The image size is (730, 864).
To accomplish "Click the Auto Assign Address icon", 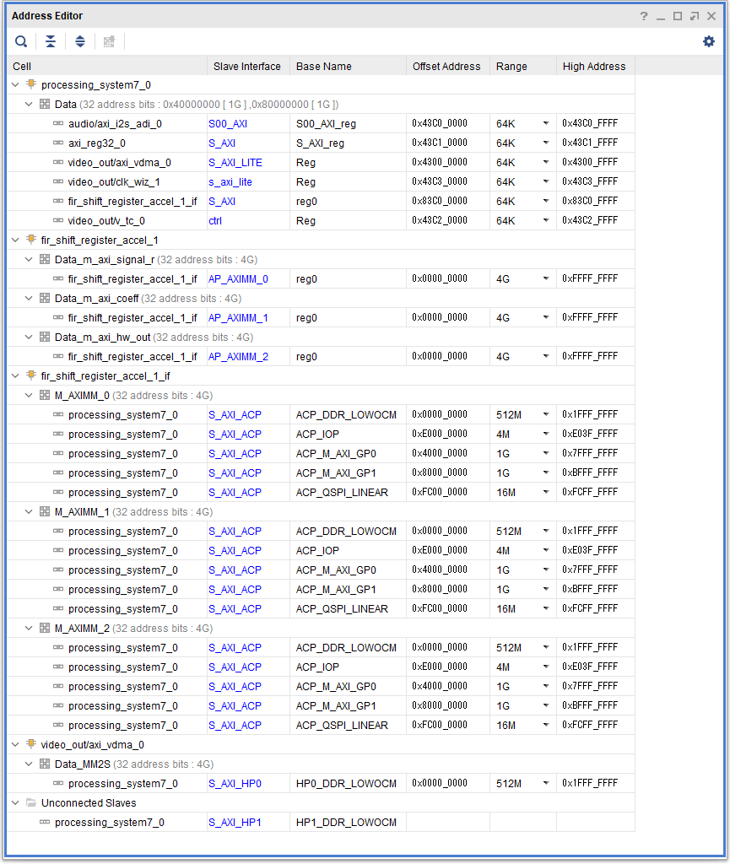I will coord(109,41).
